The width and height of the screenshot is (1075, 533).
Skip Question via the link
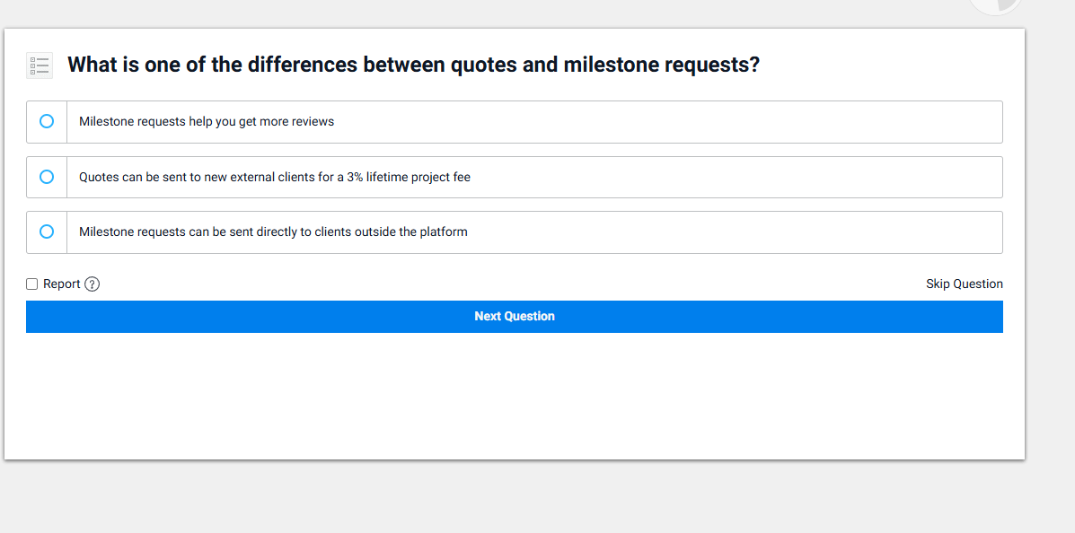[x=964, y=284]
